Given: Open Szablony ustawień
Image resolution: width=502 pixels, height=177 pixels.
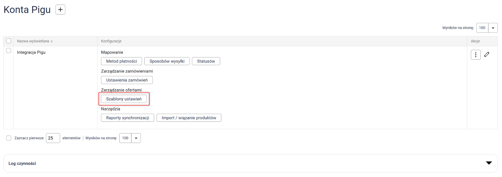Looking at the screenshot, I should click(124, 99).
